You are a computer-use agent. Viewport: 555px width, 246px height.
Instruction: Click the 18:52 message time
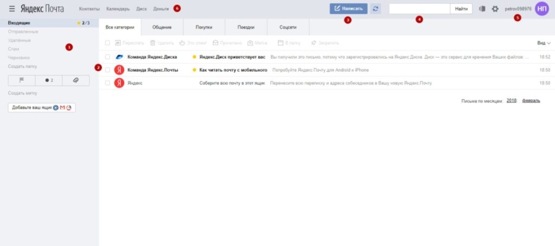point(545,57)
